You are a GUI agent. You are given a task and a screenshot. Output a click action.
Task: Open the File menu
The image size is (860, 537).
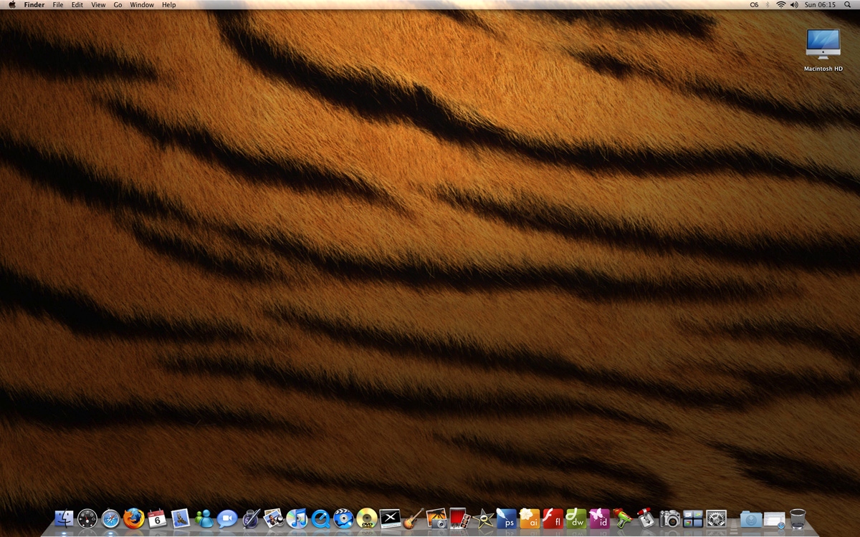[x=58, y=5]
